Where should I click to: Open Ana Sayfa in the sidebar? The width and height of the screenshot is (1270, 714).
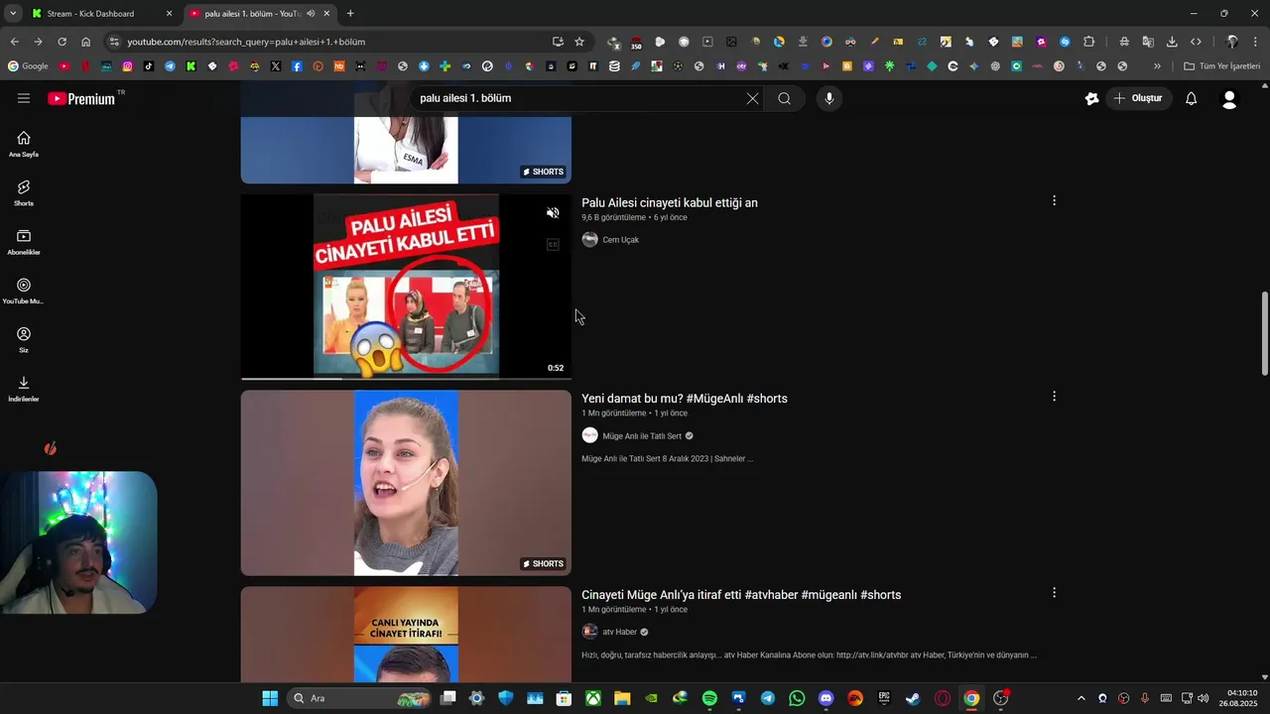(x=24, y=144)
